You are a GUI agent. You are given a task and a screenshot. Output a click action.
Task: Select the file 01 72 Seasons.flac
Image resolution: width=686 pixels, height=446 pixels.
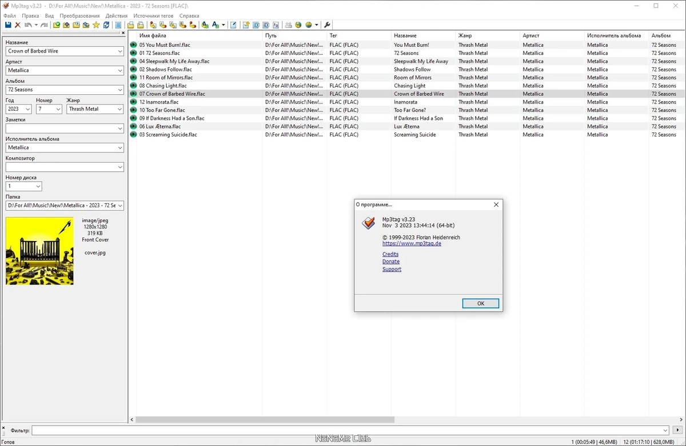point(159,53)
